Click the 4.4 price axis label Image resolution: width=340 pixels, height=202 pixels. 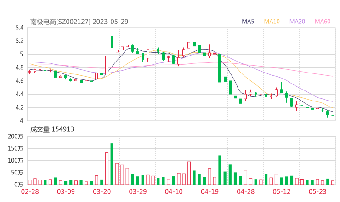click(x=19, y=94)
